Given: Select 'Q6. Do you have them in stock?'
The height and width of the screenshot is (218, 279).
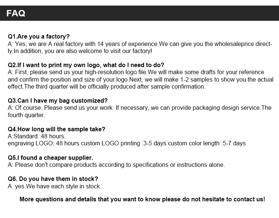Looking at the screenshot, I should point(53,179).
